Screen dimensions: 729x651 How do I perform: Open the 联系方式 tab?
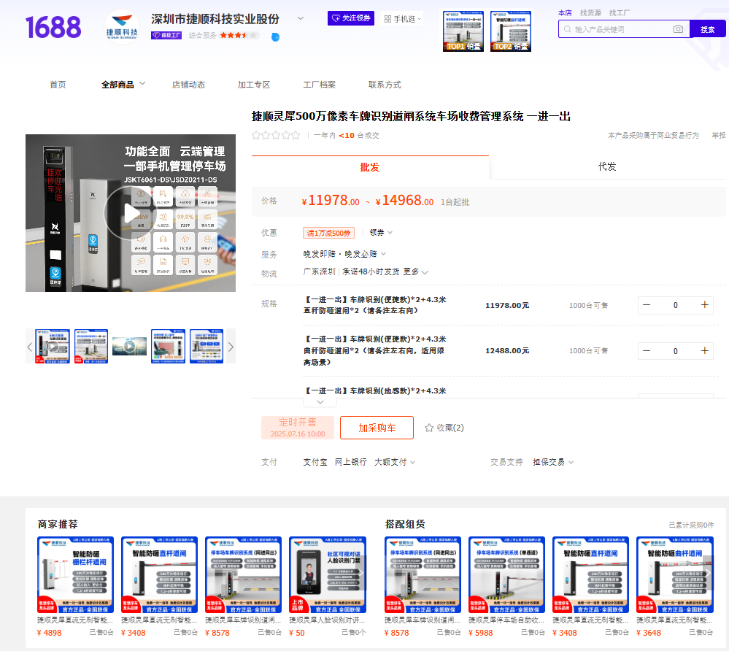[385, 85]
